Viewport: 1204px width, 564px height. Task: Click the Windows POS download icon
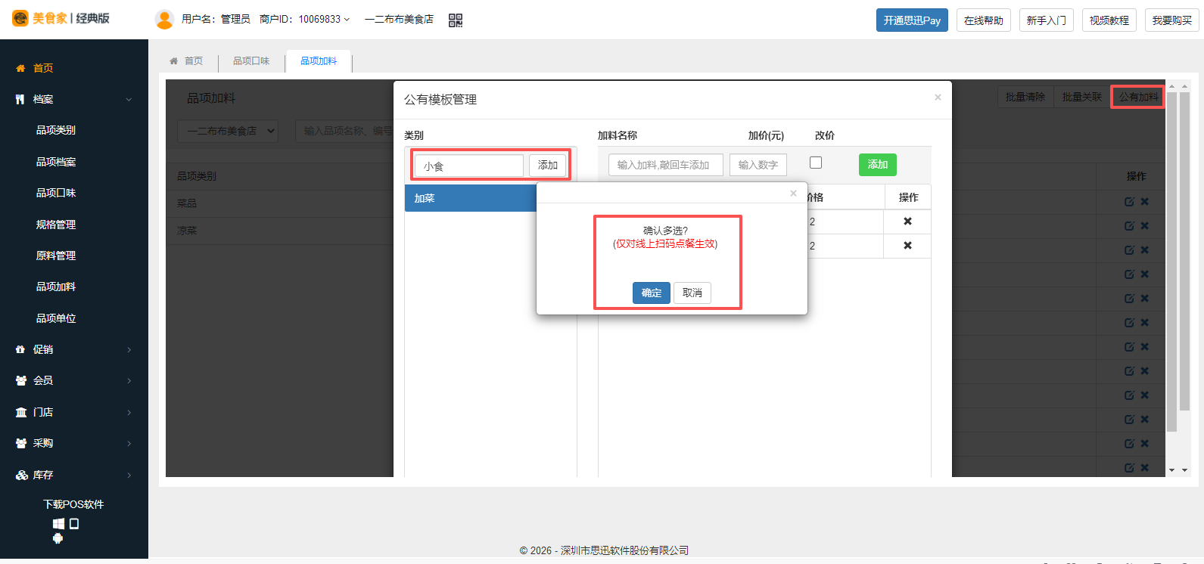coord(58,524)
